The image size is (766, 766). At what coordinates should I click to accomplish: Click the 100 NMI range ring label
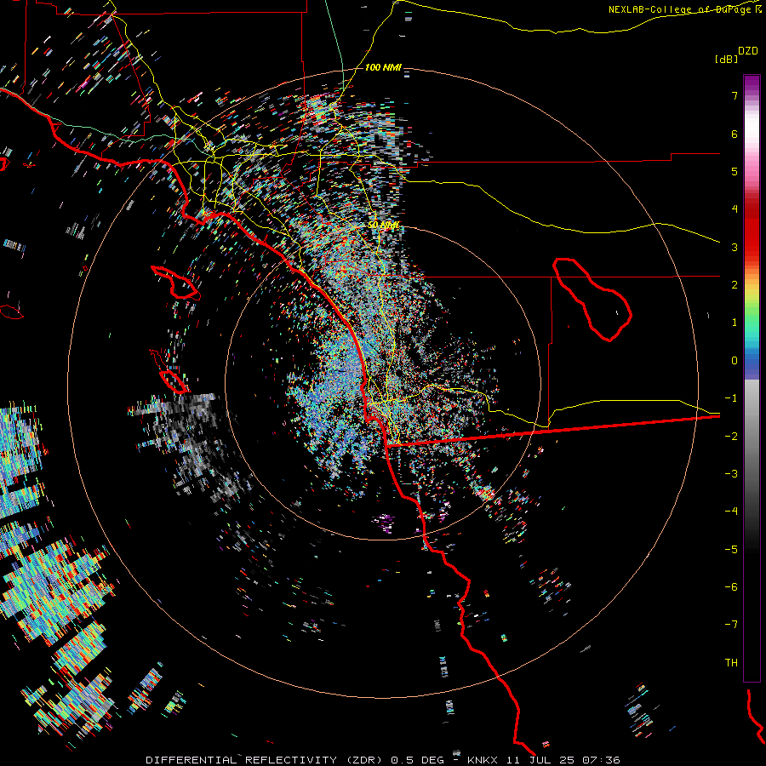tap(383, 67)
